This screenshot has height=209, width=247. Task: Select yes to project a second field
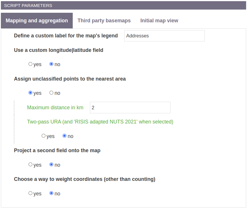click(31, 164)
